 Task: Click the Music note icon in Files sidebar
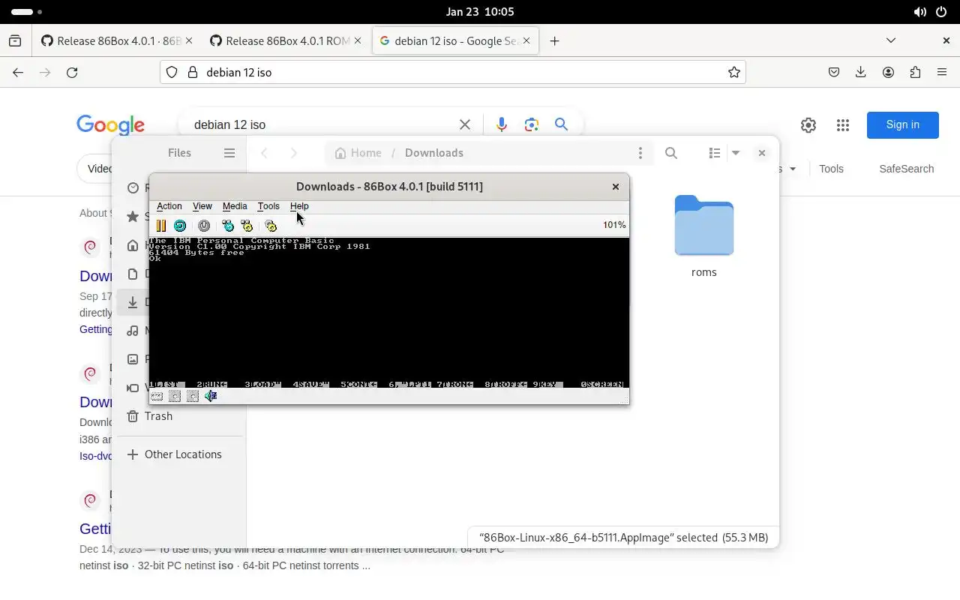pyautogui.click(x=133, y=331)
